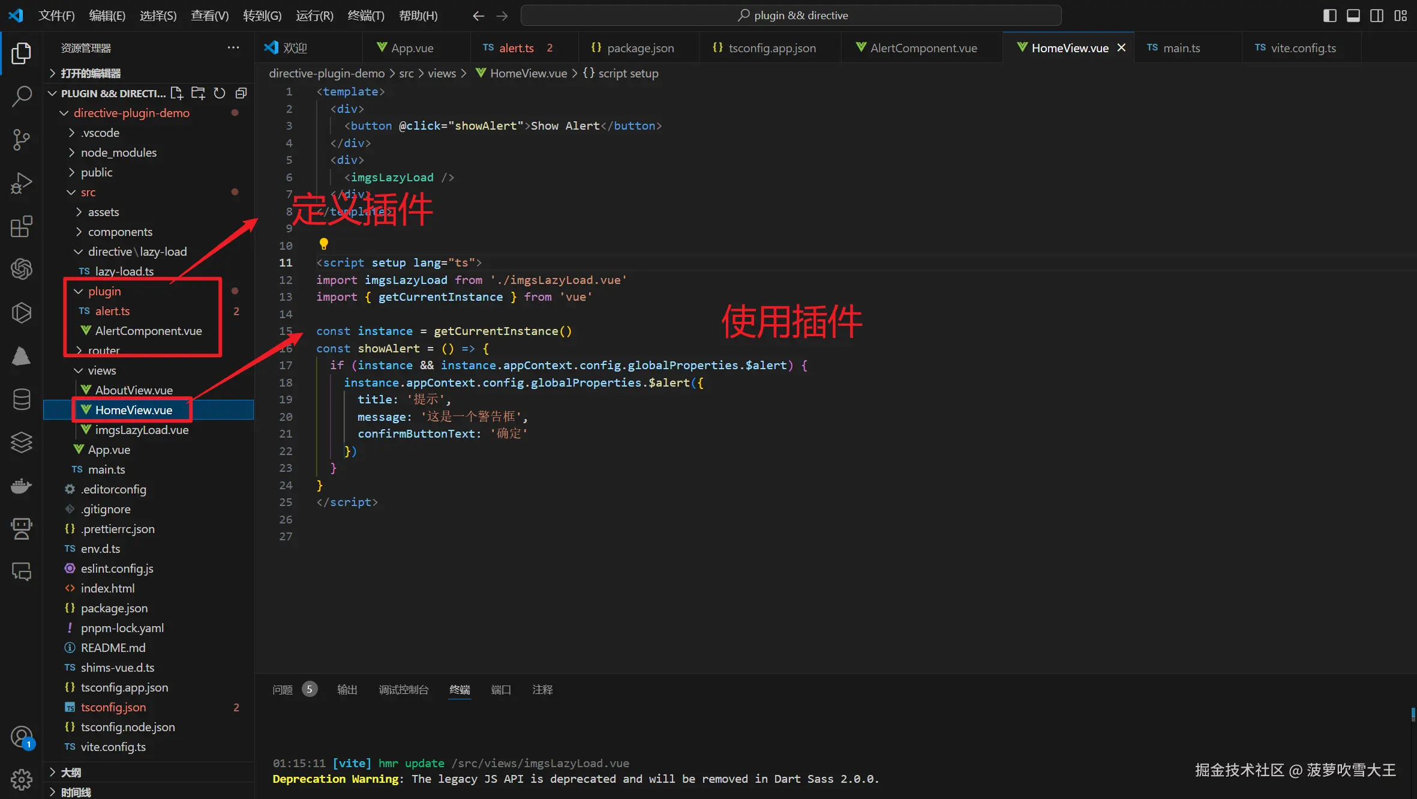Open the Manage settings gear
The image size is (1417, 799).
22,779
